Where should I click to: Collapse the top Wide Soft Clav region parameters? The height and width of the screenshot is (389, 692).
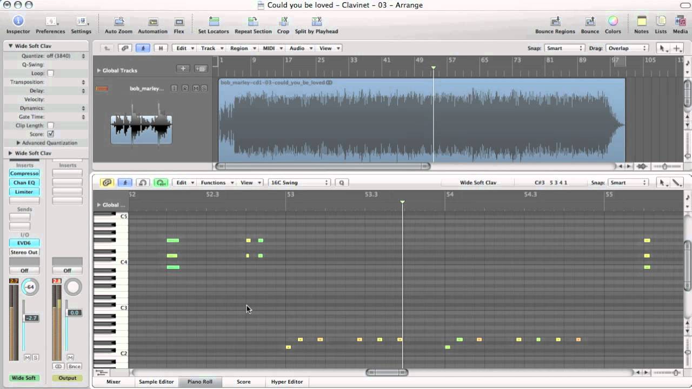[10, 46]
